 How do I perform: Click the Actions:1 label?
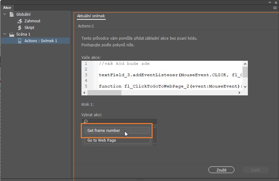86,26
